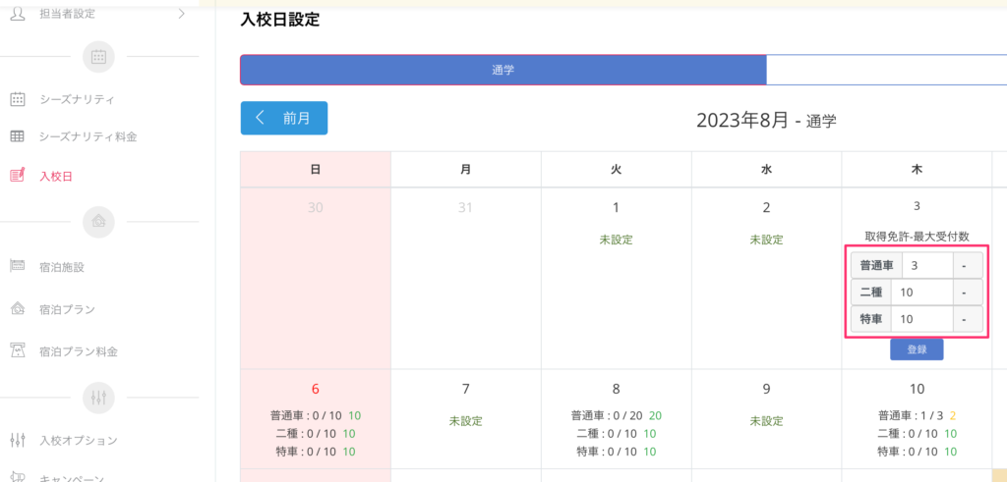Click the table icon next to シーズナリティ料金
This screenshot has width=1007, height=482.
tap(18, 136)
